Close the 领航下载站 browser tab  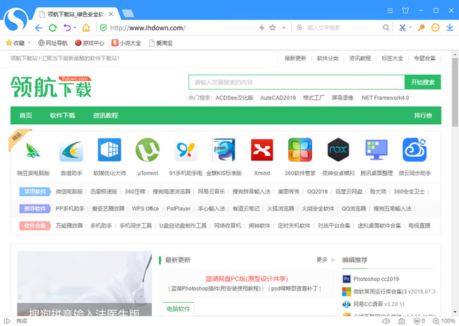coord(111,13)
